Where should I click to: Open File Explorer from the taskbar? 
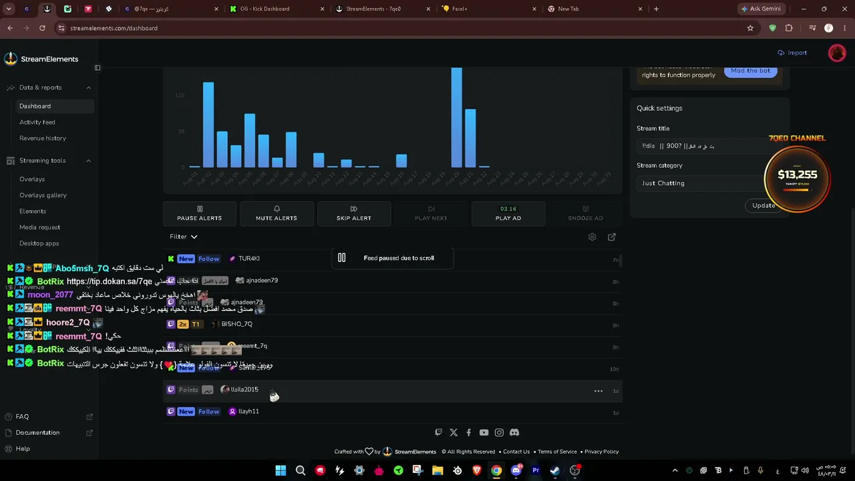point(438,470)
